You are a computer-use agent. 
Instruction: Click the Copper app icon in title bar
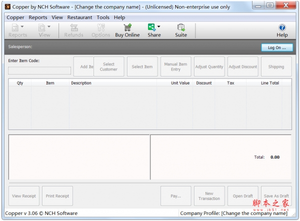[x=7, y=6]
